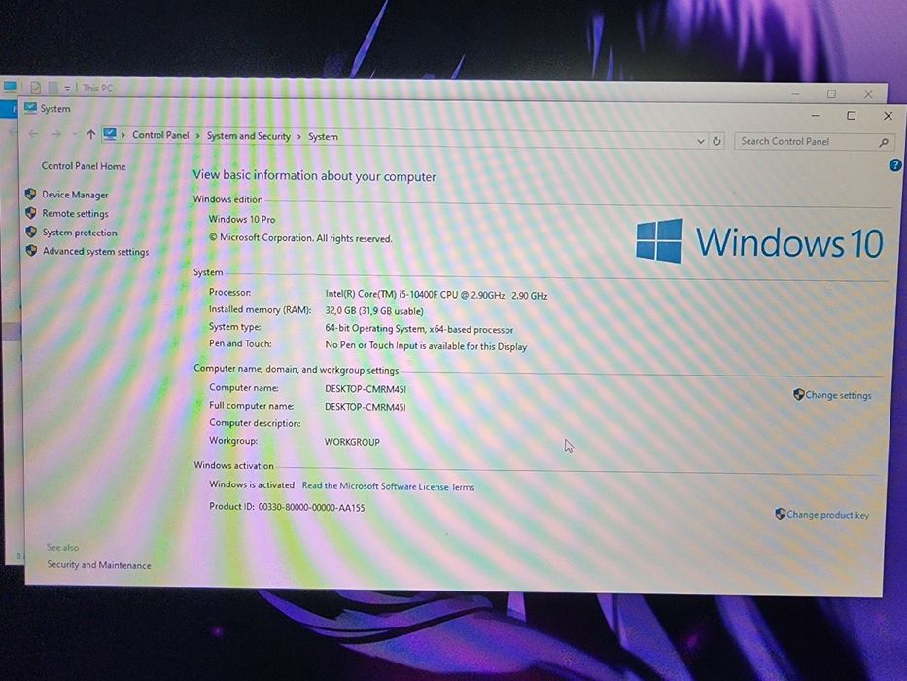
Task: Click the 'Windows 10 Pro' edition text
Action: tap(242, 220)
